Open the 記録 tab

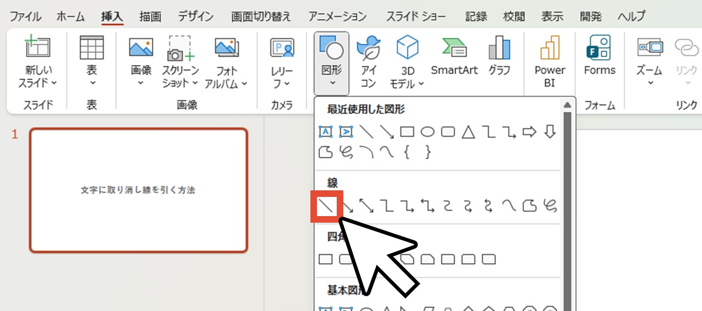coord(476,16)
